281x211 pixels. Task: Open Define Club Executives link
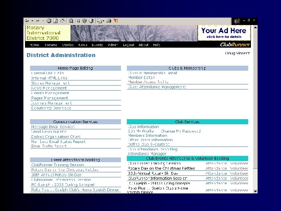point(149,144)
